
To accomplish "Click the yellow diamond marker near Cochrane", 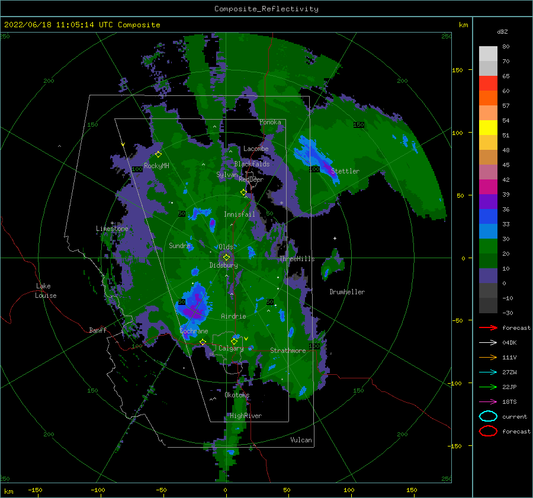I will click(x=203, y=342).
